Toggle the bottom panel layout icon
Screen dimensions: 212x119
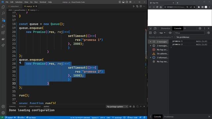click(123, 2)
